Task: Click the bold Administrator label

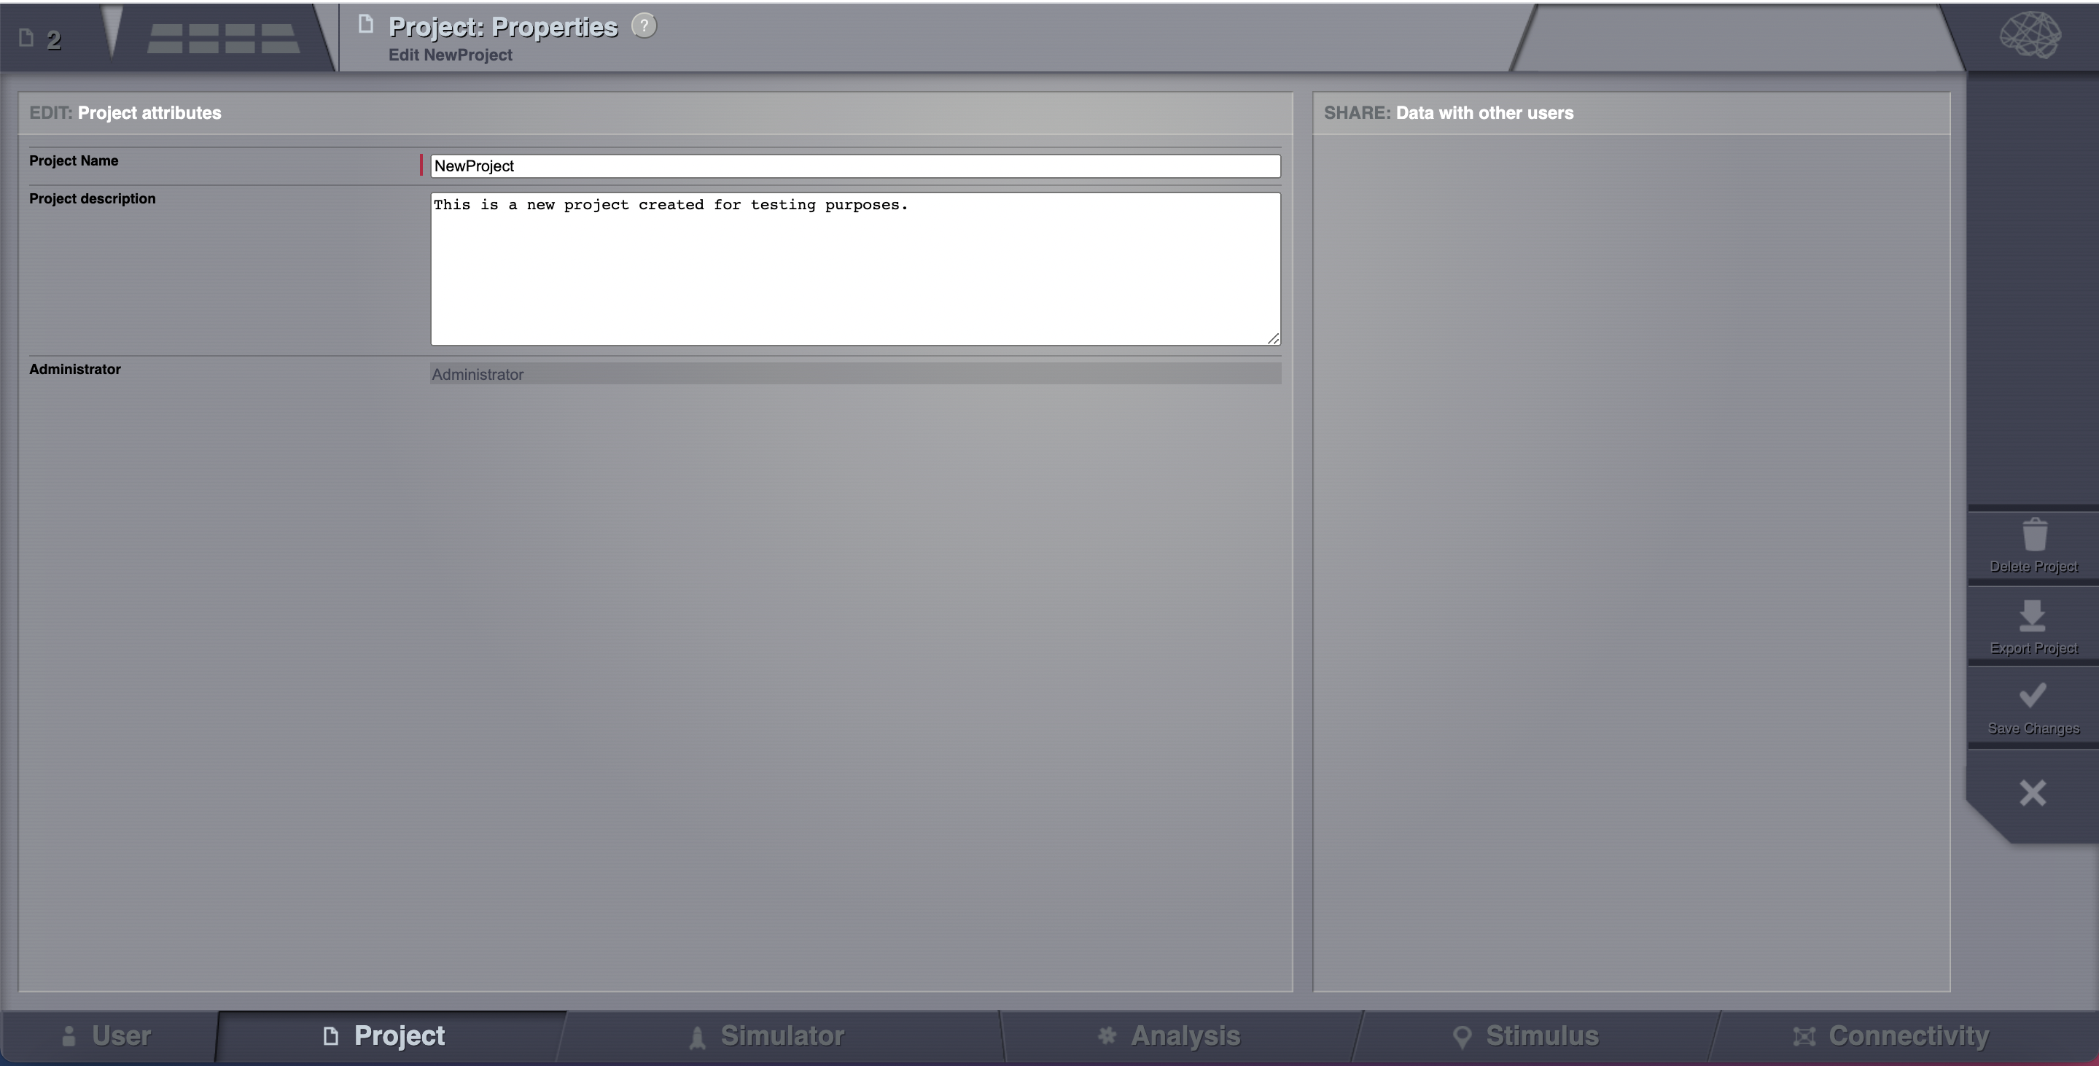Action: click(x=75, y=369)
